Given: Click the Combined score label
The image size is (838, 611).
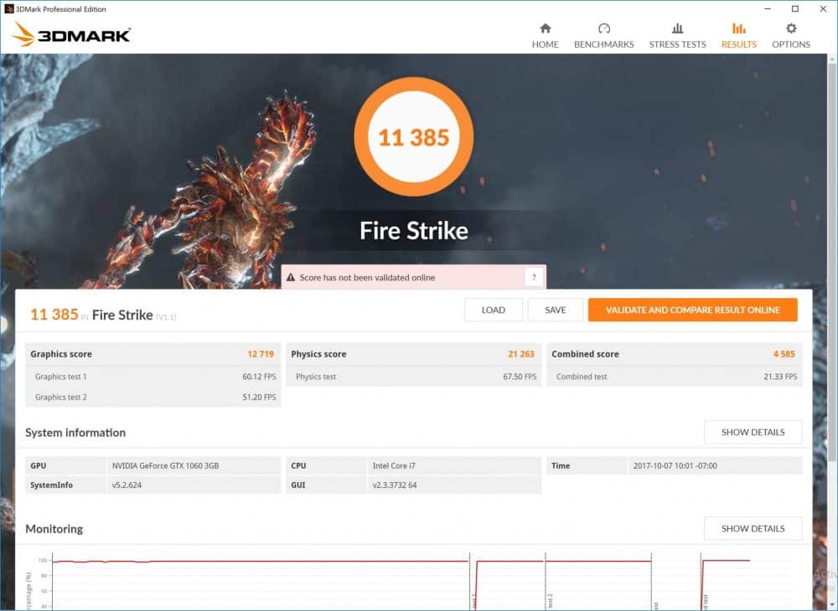Looking at the screenshot, I should click(585, 354).
